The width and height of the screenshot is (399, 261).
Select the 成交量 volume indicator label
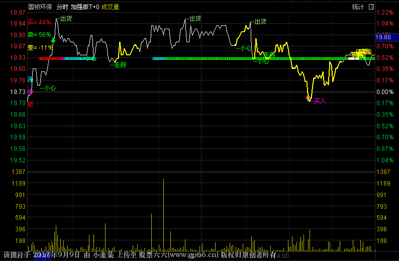point(110,7)
